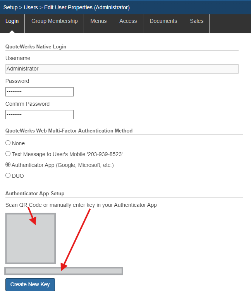
Task: Open the Menus tab
Action: click(x=98, y=21)
